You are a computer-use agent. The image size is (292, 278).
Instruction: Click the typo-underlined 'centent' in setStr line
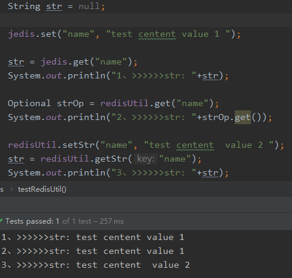pyautogui.click(x=195, y=145)
